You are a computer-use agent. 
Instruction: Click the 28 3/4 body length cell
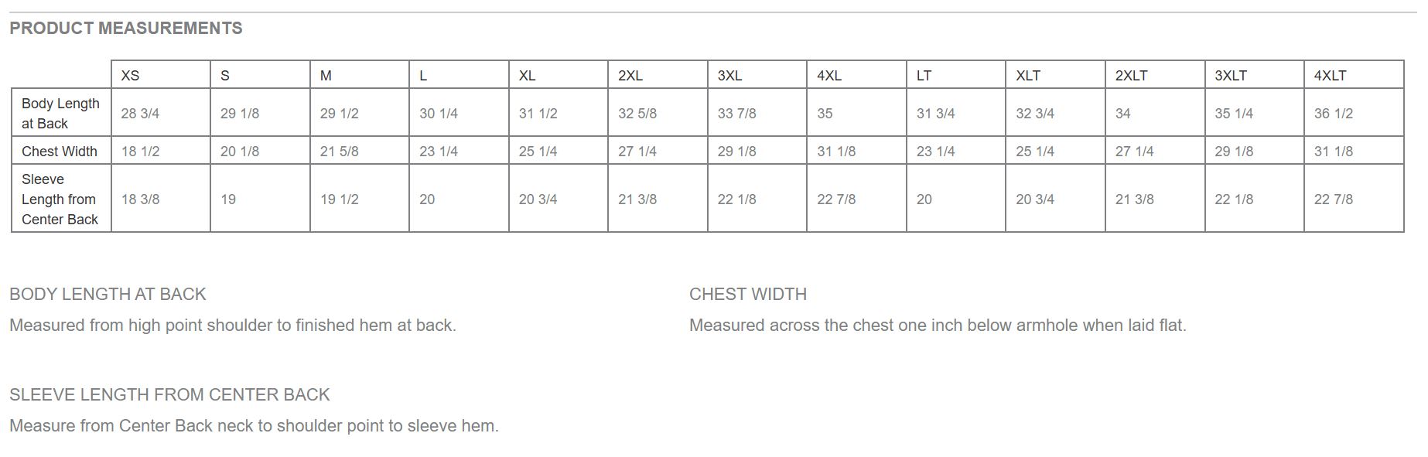(161, 113)
